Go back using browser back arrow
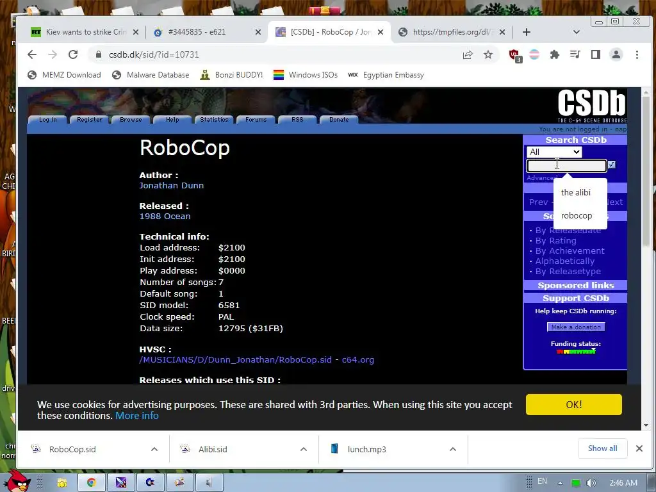The image size is (656, 492). [x=32, y=54]
